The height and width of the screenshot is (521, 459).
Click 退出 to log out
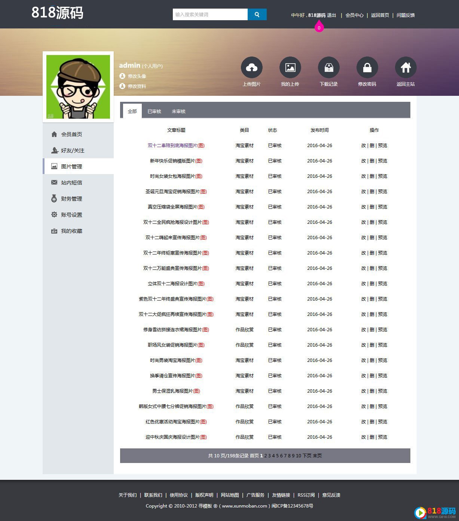[x=331, y=15]
